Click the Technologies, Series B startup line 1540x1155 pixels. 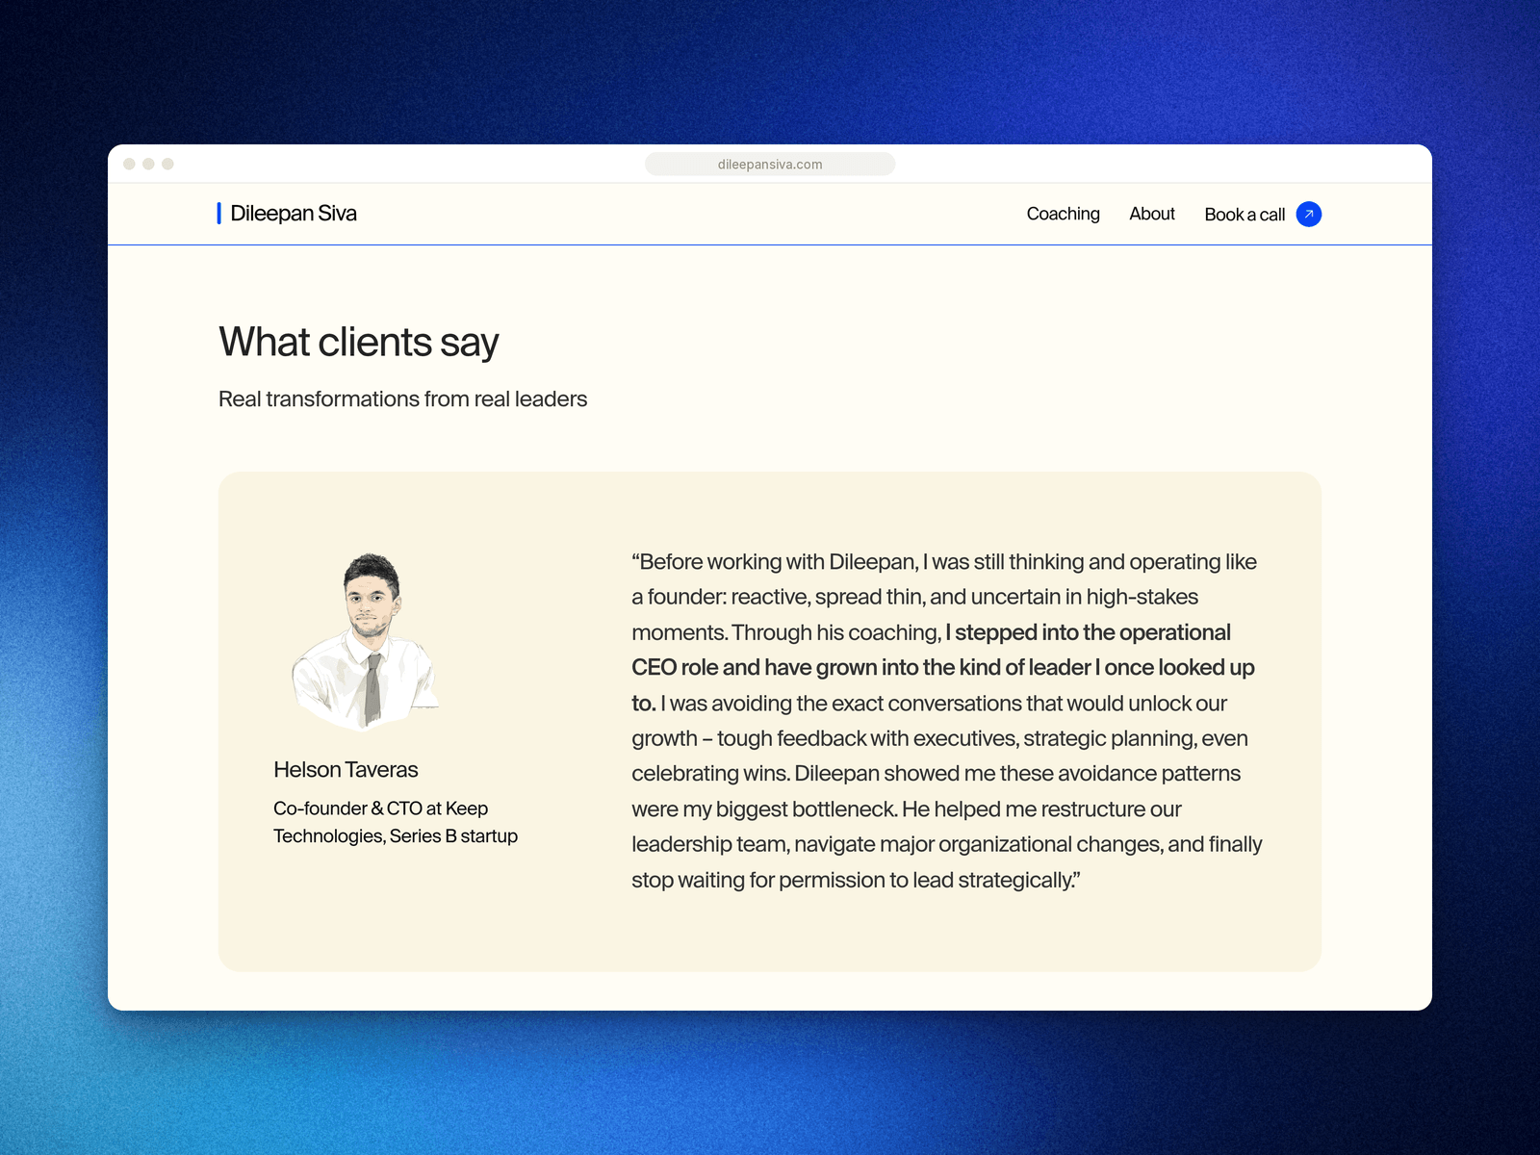coord(396,836)
